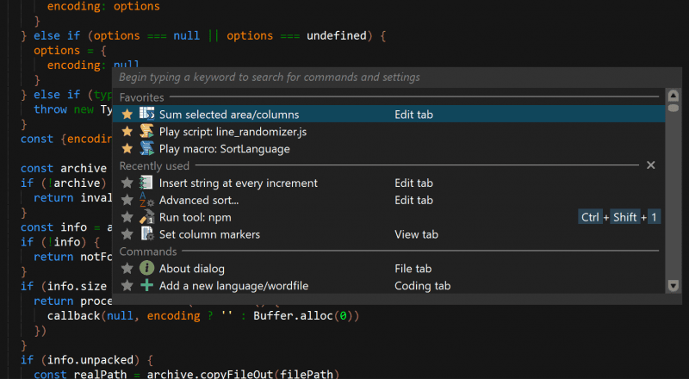Screen dimensions: 689x379
Task: Click the scrollbar down arrow
Action: (x=673, y=286)
